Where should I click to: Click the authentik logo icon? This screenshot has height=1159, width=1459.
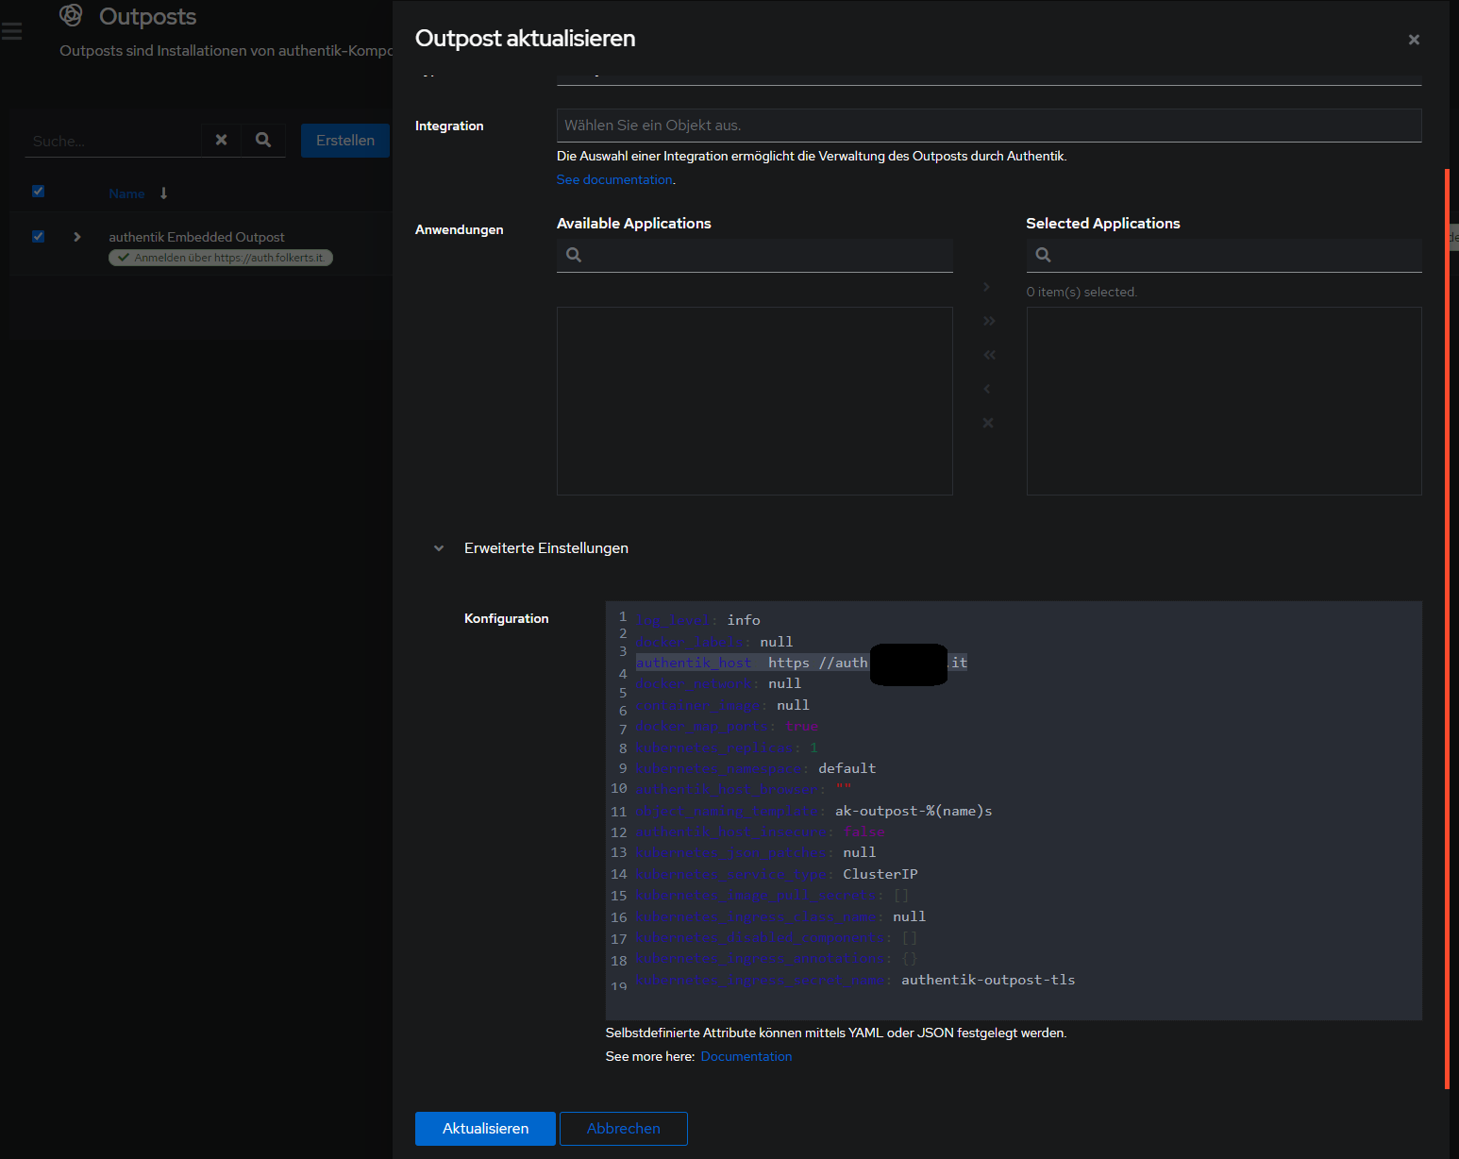click(71, 15)
